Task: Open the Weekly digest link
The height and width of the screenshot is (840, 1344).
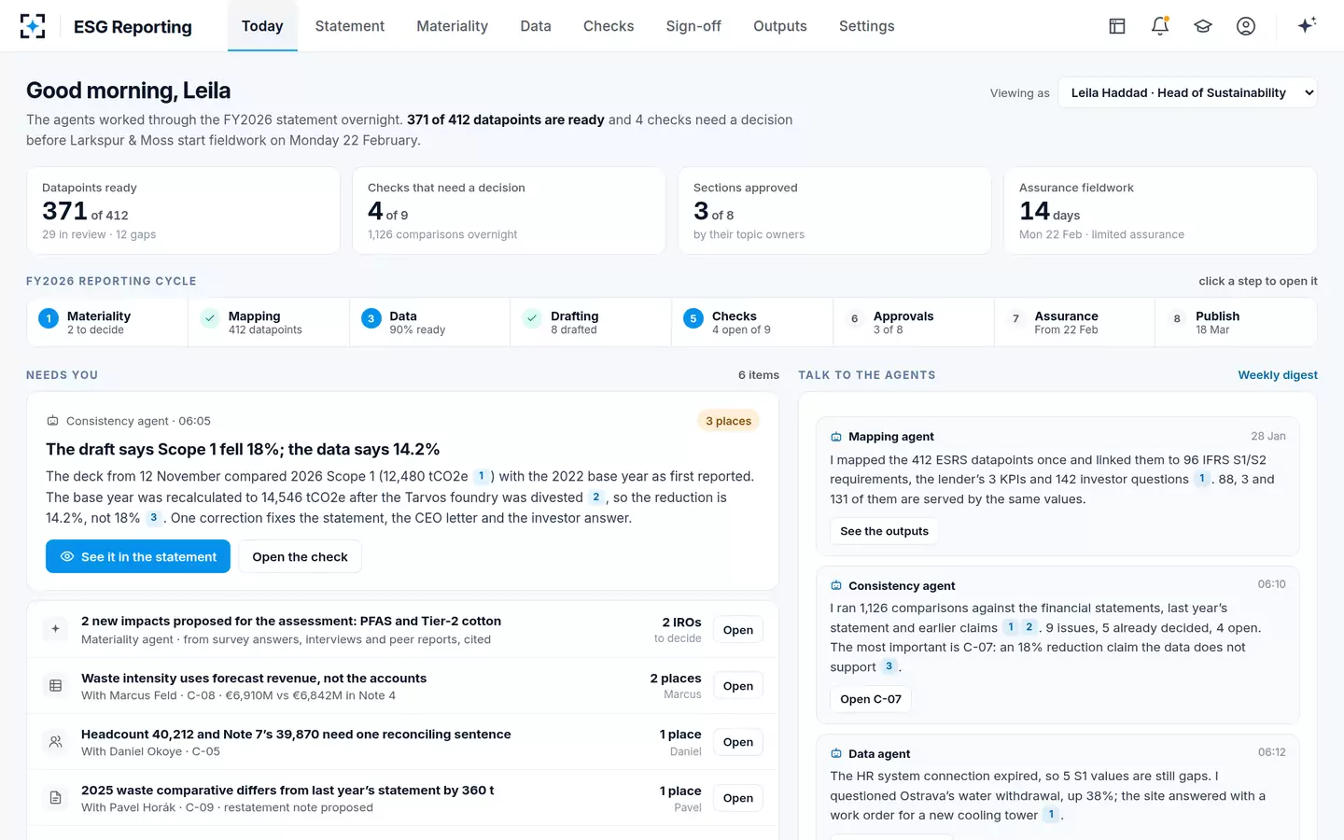Action: click(x=1278, y=375)
